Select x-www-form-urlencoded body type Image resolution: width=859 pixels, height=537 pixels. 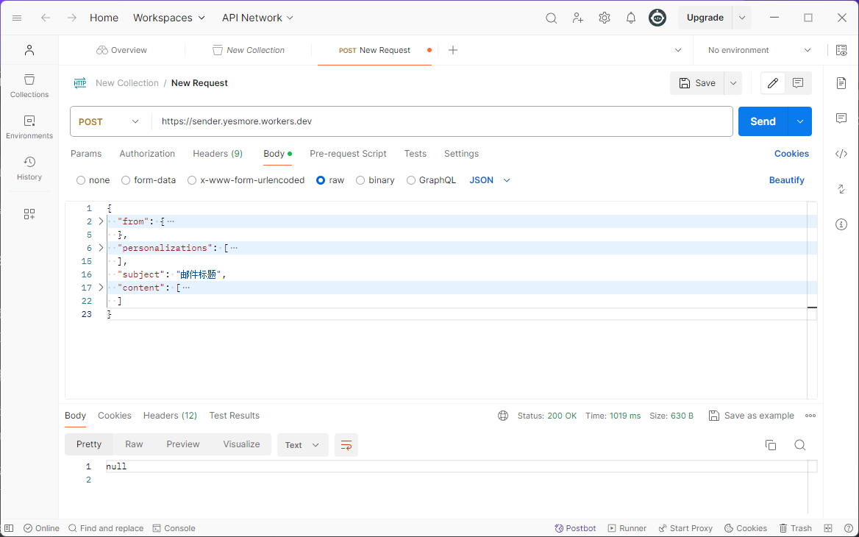[x=192, y=180]
